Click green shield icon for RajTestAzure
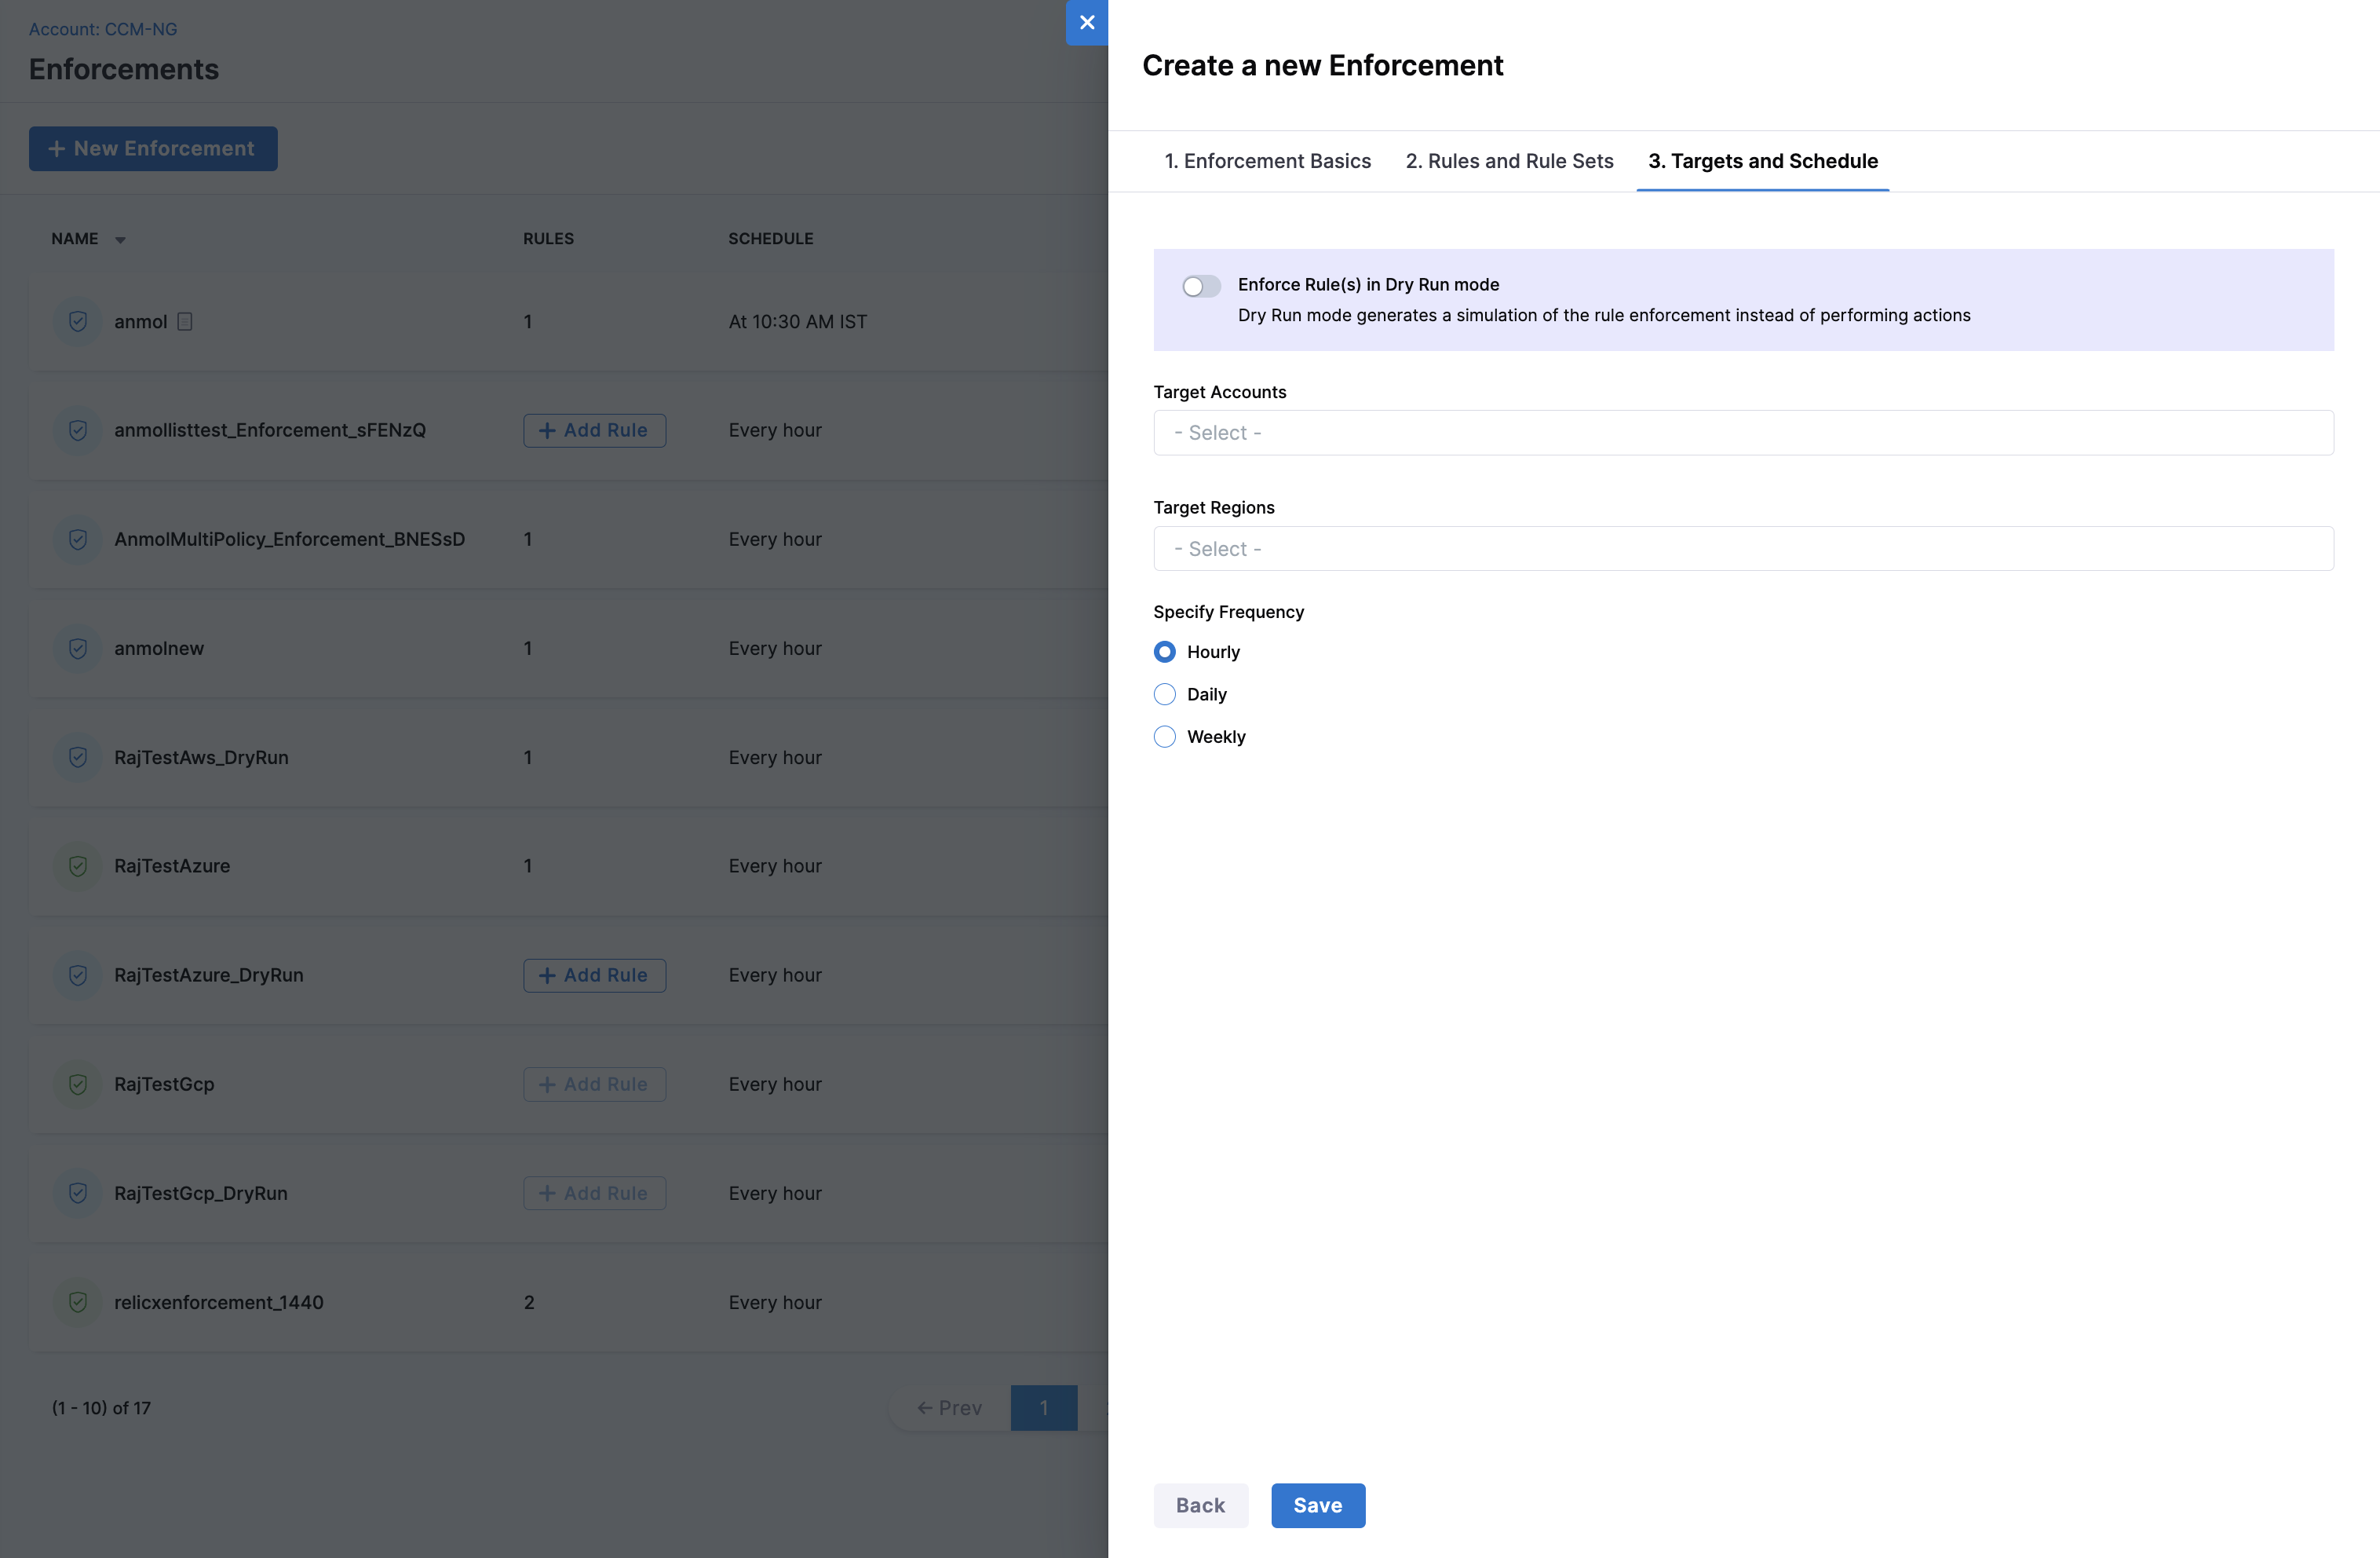 point(78,866)
